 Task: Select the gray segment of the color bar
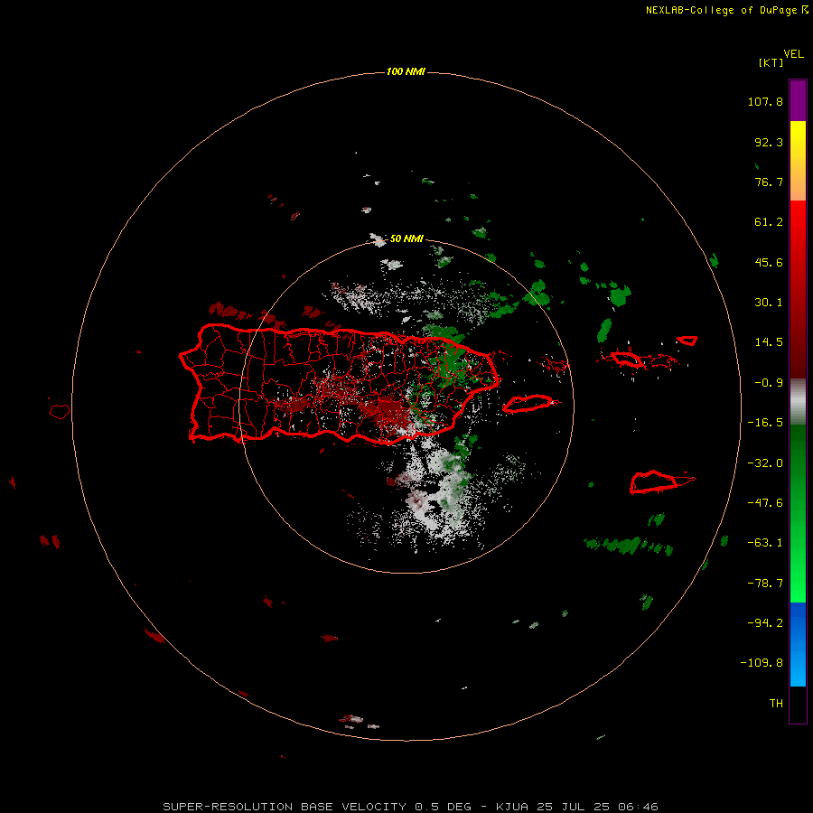798,401
